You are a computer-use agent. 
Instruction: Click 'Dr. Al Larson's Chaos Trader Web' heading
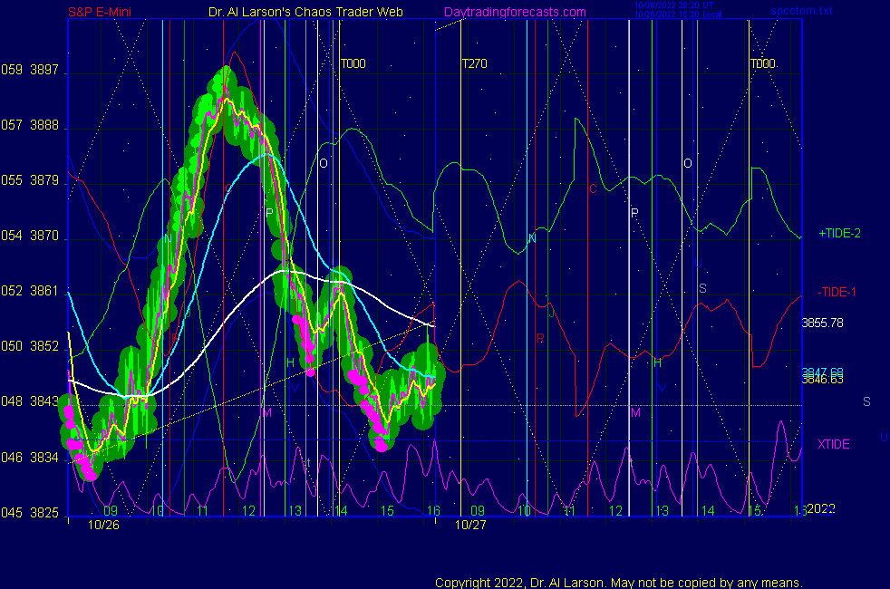(x=305, y=12)
